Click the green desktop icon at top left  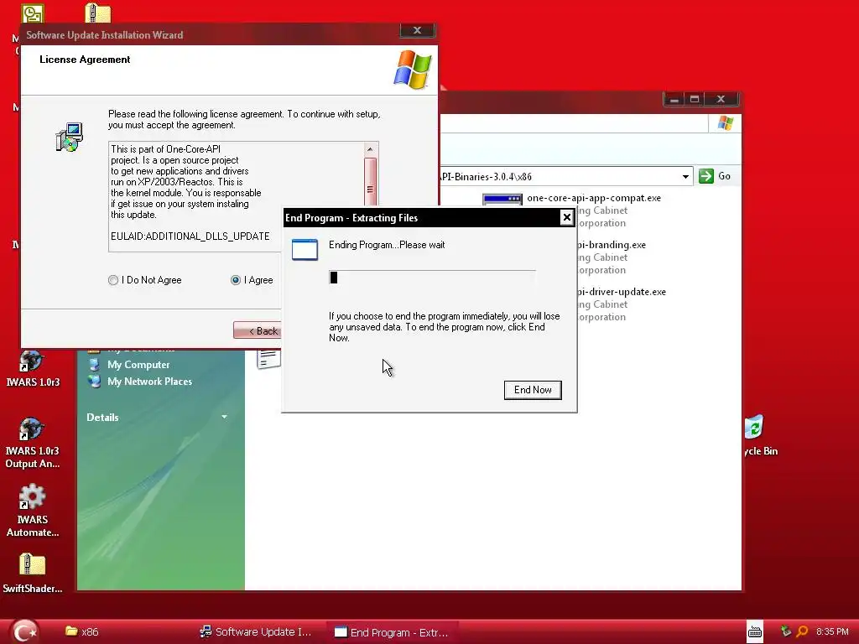(33, 13)
